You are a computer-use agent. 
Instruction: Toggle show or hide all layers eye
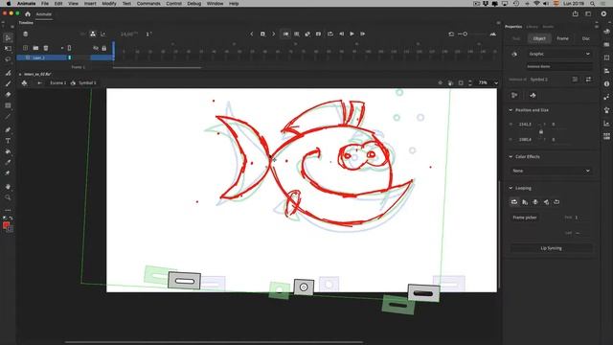[x=96, y=48]
